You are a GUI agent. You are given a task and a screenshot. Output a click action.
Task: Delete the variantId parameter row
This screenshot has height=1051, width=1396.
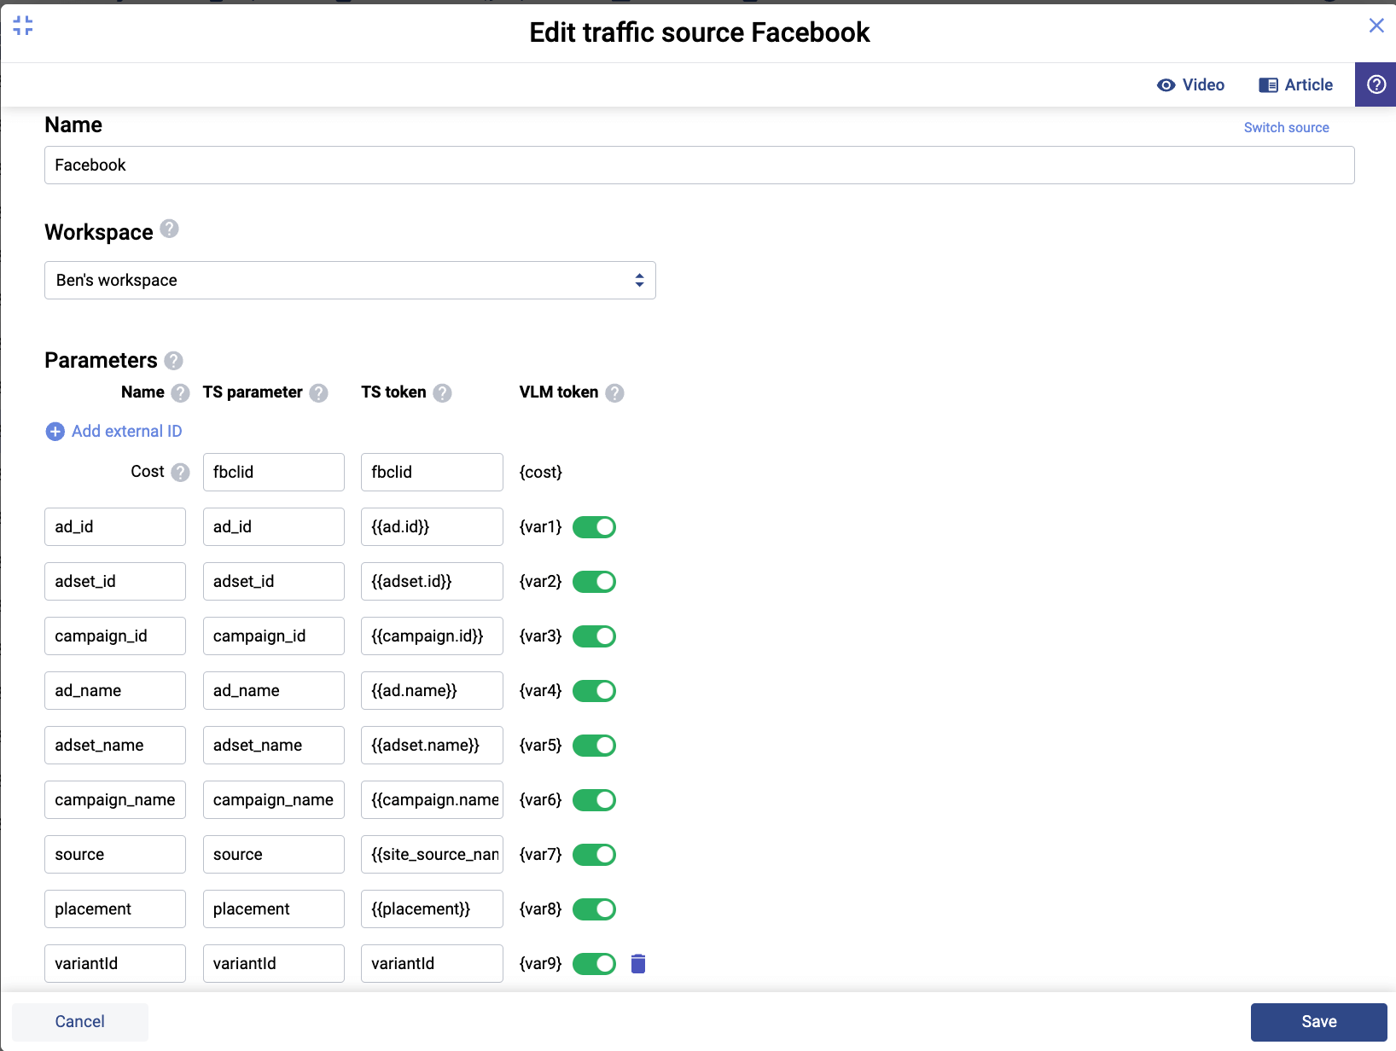click(x=638, y=964)
